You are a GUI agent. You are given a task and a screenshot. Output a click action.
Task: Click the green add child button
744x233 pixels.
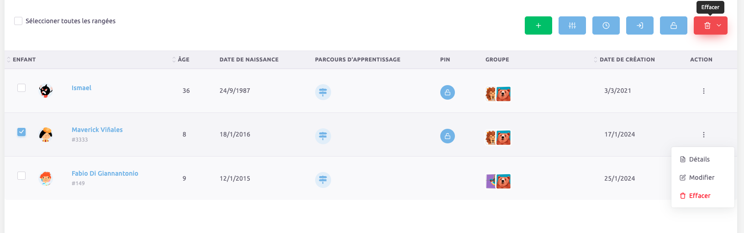[x=538, y=25]
